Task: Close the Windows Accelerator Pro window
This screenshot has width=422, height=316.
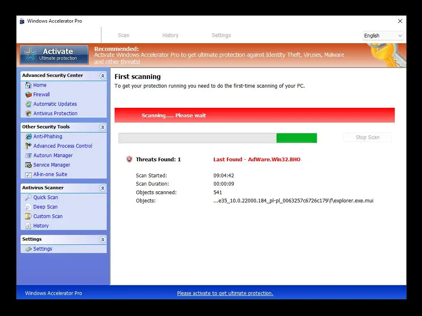Action: point(400,21)
